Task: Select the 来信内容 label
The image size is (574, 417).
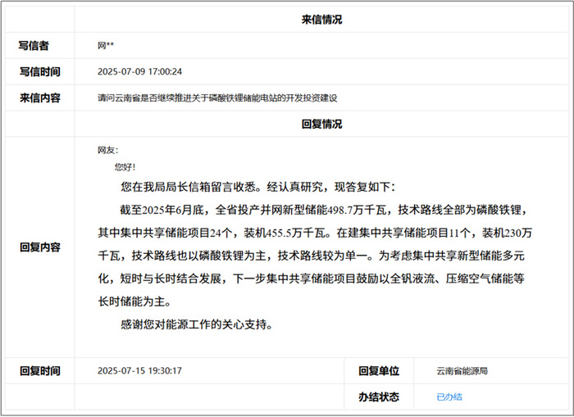Action: click(39, 98)
